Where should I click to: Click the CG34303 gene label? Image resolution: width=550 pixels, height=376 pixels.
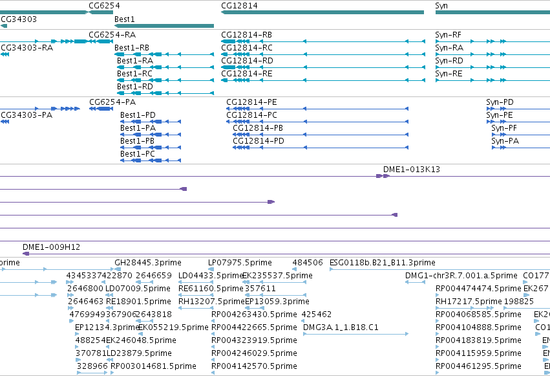[19, 19]
